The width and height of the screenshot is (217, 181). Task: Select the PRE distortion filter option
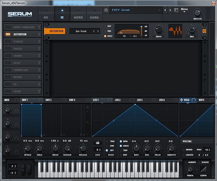point(105,31)
